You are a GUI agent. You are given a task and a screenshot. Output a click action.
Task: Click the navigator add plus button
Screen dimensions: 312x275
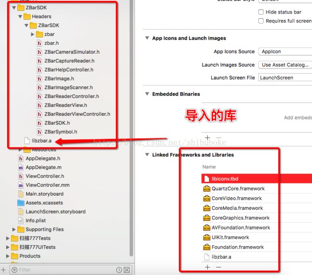point(3,270)
